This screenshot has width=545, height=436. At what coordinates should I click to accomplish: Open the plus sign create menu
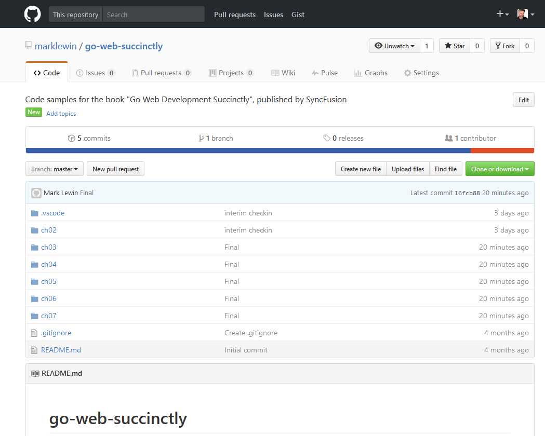point(500,14)
